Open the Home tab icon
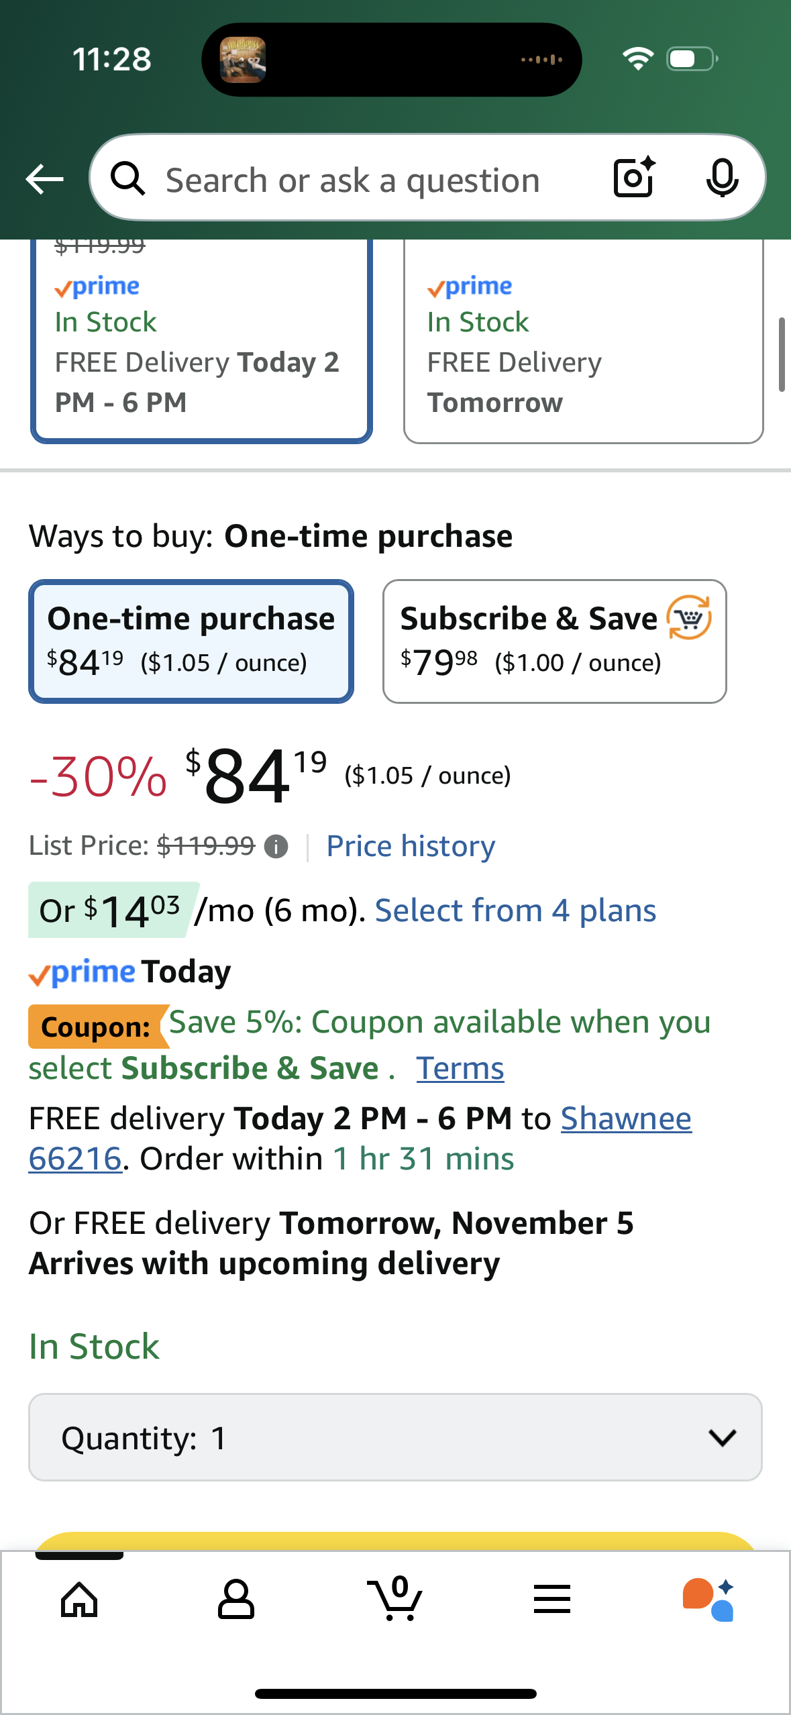 coord(79,1600)
